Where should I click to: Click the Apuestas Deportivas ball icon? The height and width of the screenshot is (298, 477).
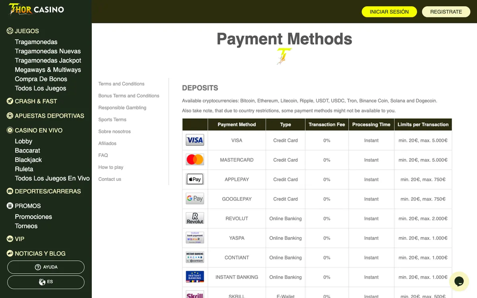[x=10, y=116]
